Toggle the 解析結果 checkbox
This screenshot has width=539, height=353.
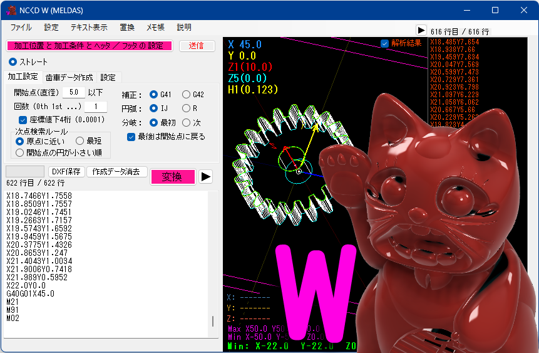[x=384, y=43]
